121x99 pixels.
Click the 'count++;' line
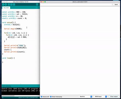click(8, 50)
